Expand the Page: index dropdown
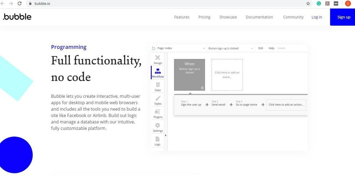This screenshot has height=175, width=355. click(181, 48)
